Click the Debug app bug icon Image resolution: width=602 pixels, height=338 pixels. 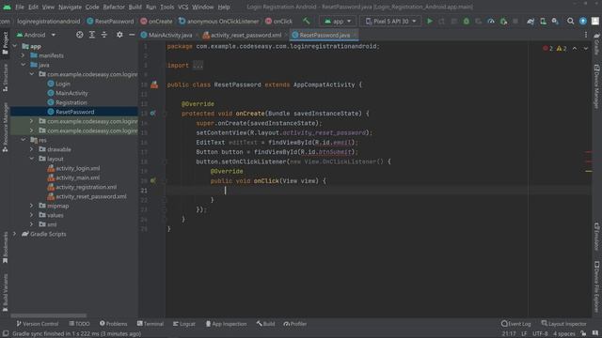tap(467, 21)
